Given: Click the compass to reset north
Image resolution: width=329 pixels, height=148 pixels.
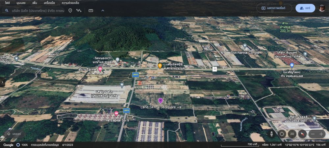Looking at the screenshot, I should [302, 134].
